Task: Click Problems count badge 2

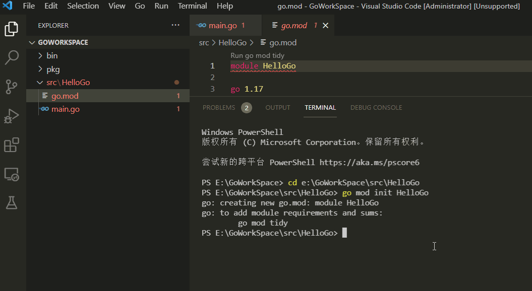Action: click(x=247, y=108)
